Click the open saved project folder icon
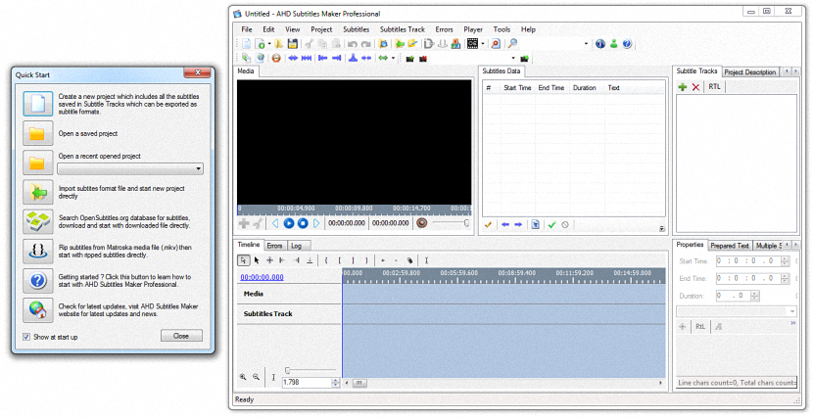The image size is (813, 418). [38, 134]
